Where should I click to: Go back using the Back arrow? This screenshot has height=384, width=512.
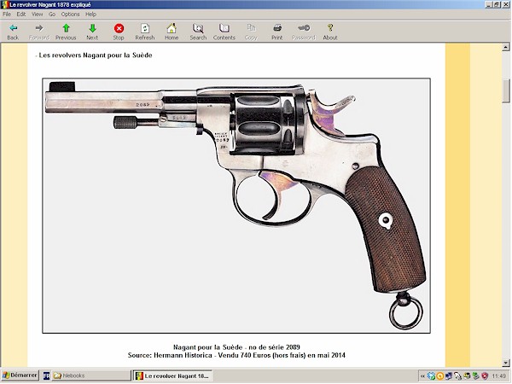click(x=13, y=32)
